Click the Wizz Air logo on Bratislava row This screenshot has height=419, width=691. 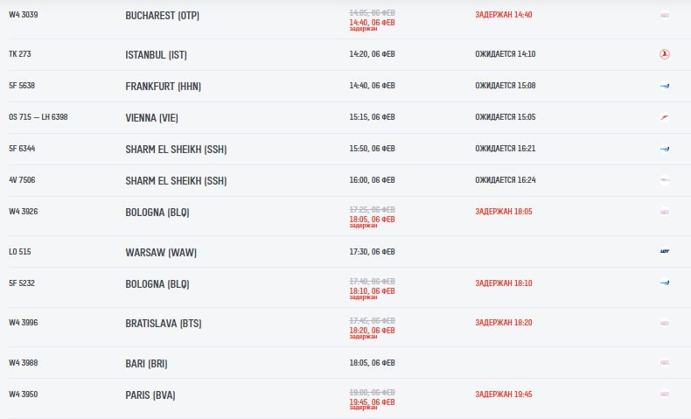pos(665,323)
